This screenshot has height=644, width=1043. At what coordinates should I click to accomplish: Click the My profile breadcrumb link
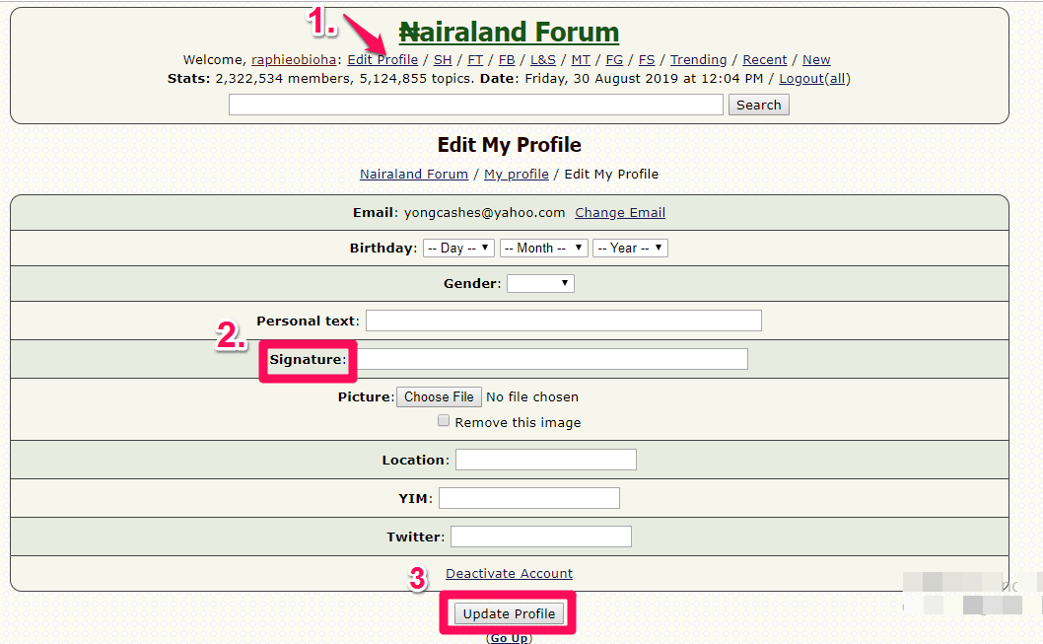[x=516, y=175]
